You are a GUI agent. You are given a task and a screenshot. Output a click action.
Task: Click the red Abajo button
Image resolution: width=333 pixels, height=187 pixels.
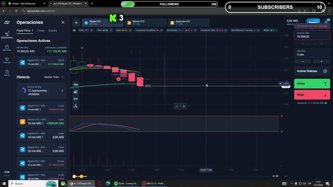[x=312, y=95]
